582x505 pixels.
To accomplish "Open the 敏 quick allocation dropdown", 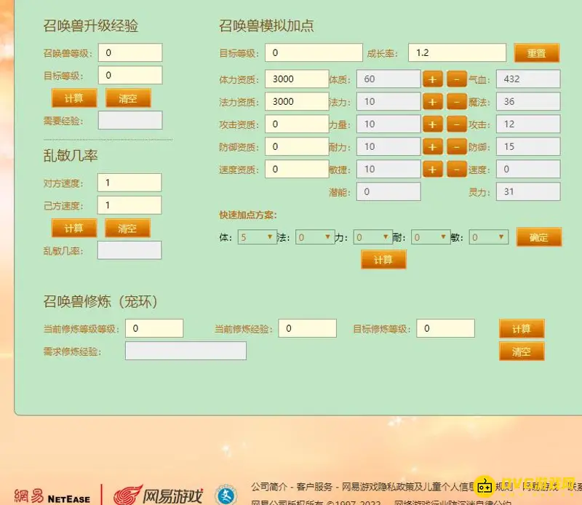I will point(488,237).
